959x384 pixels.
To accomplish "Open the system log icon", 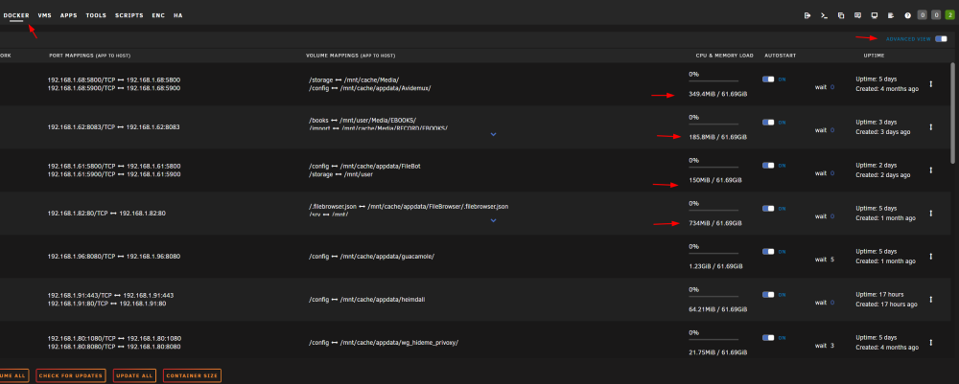I will click(891, 15).
